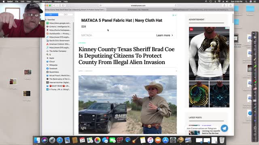Click spiral pattern shirt ad thumbnail
This screenshot has height=145, width=259.
pyautogui.click(x=199, y=94)
